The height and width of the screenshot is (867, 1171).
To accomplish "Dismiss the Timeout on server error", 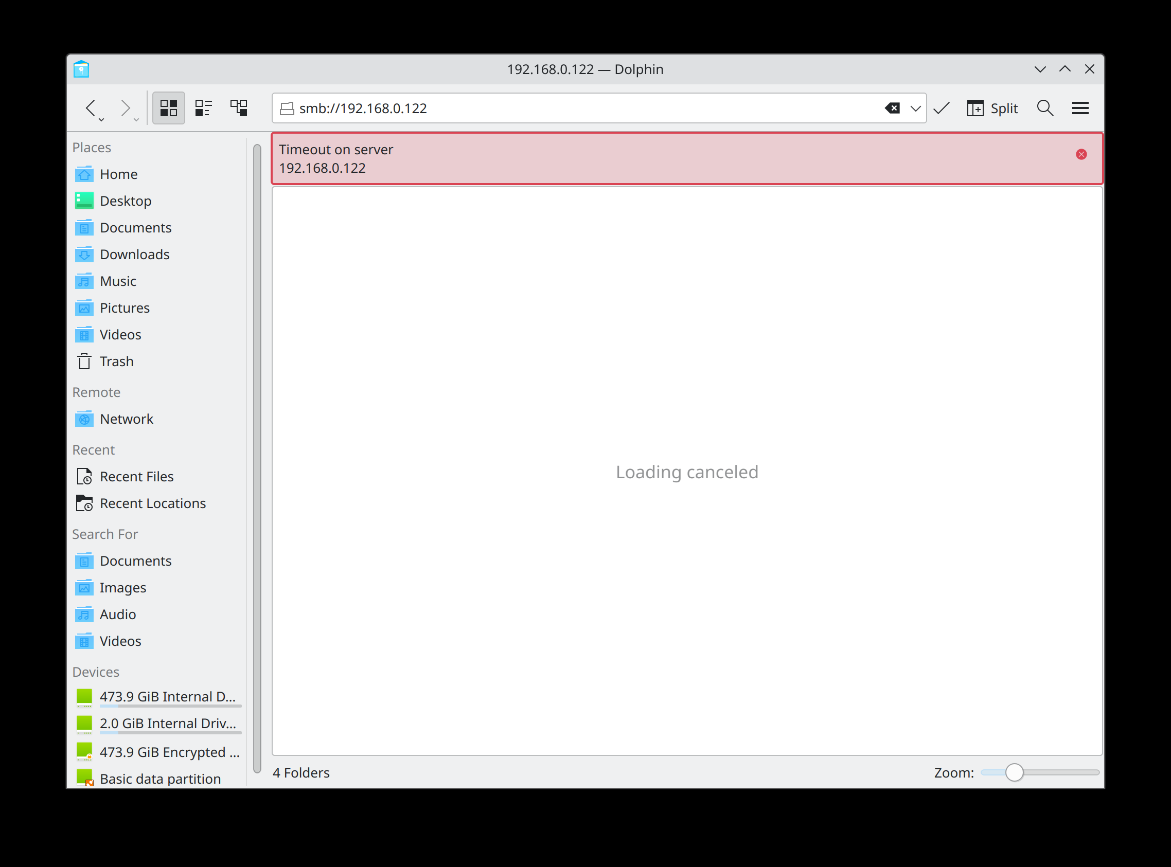I will 1081,154.
